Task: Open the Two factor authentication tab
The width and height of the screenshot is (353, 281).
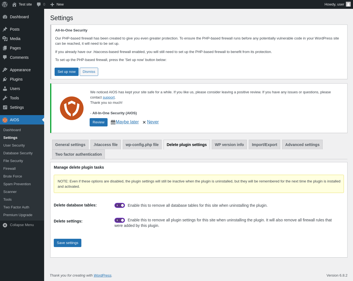Action: [x=79, y=154]
